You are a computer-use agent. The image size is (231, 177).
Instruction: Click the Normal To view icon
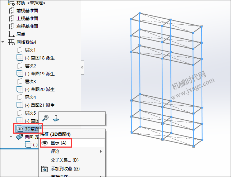[x=56, y=118]
